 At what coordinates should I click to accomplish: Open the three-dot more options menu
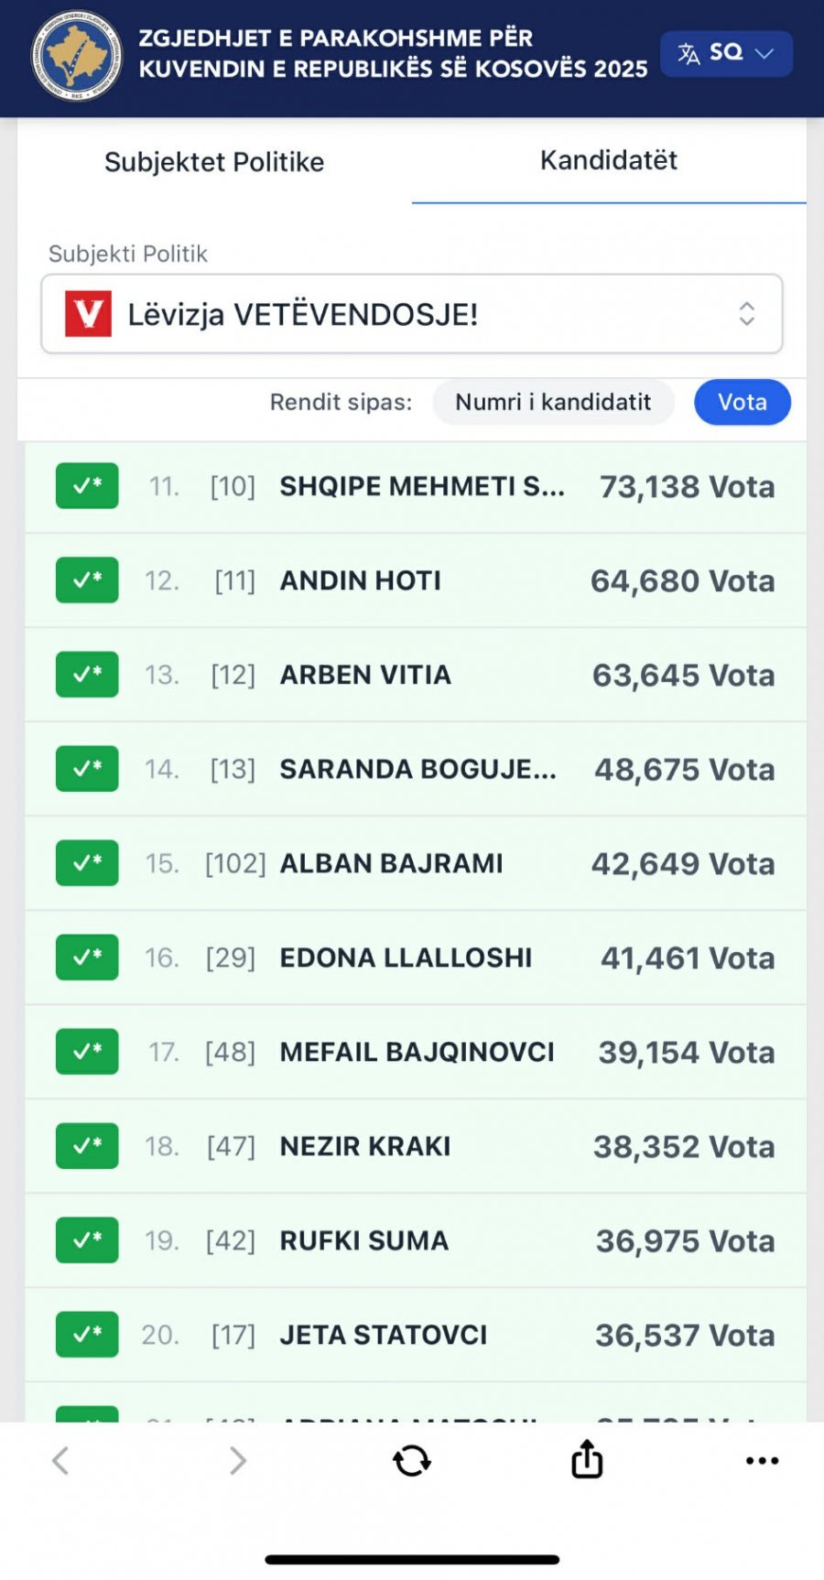click(762, 1460)
